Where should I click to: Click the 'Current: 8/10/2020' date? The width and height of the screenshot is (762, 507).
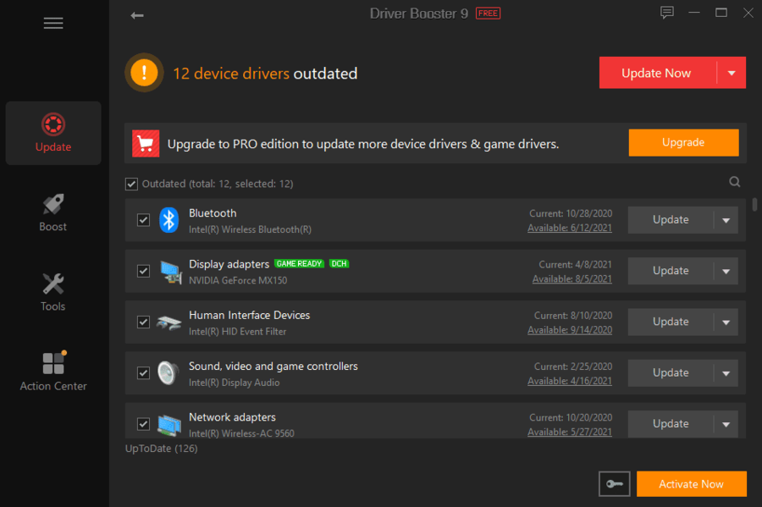pyautogui.click(x=573, y=315)
